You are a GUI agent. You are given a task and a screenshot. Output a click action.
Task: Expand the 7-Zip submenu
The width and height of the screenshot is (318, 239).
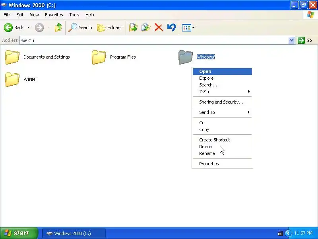(x=222, y=92)
